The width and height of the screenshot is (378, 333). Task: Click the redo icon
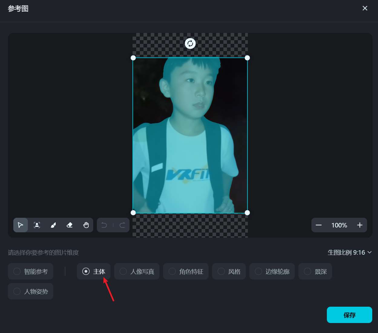(122, 225)
